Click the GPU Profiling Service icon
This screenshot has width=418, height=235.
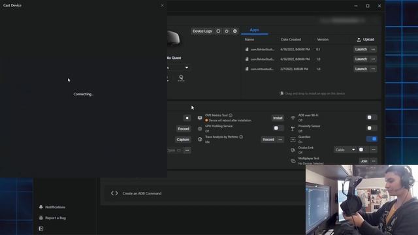click(x=200, y=129)
